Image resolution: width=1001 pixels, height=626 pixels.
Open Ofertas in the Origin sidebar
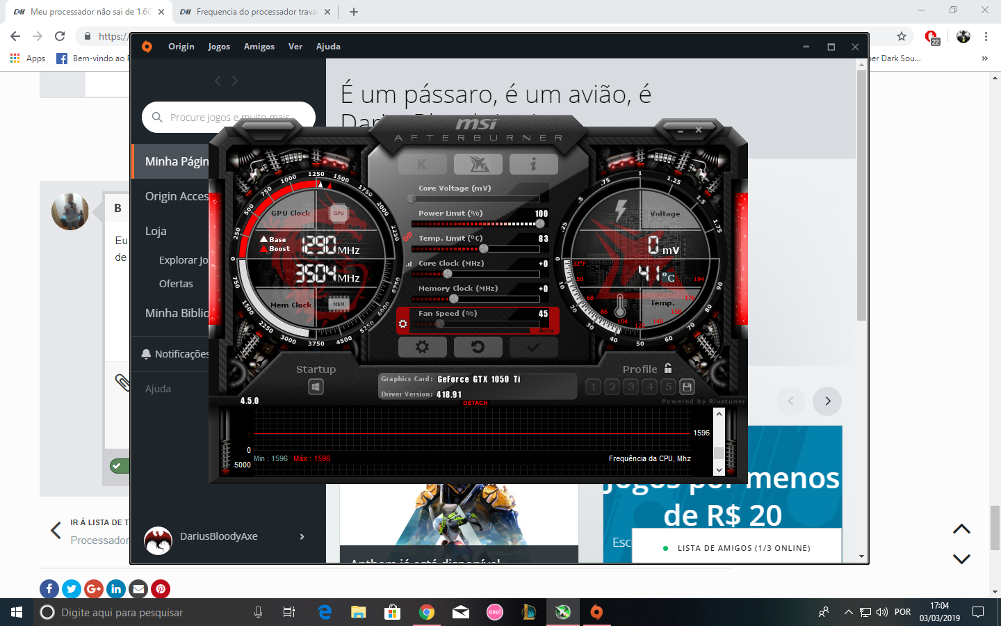click(176, 284)
